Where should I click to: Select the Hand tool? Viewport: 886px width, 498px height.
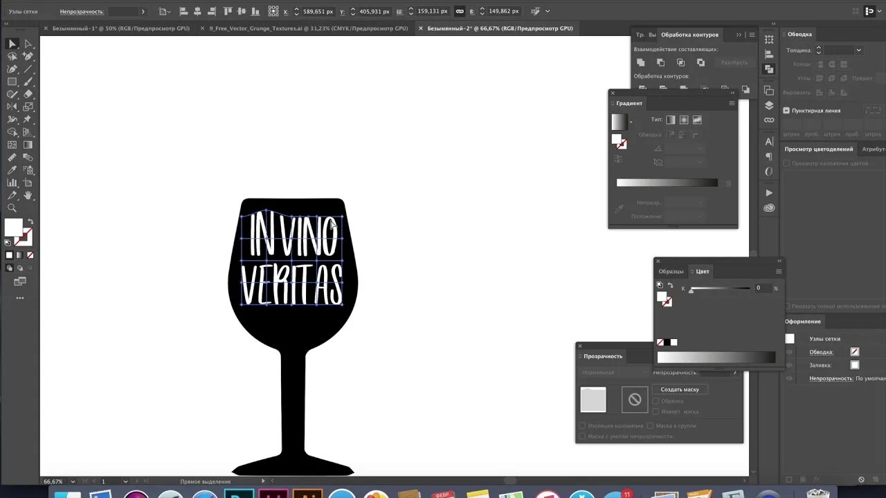click(x=28, y=195)
